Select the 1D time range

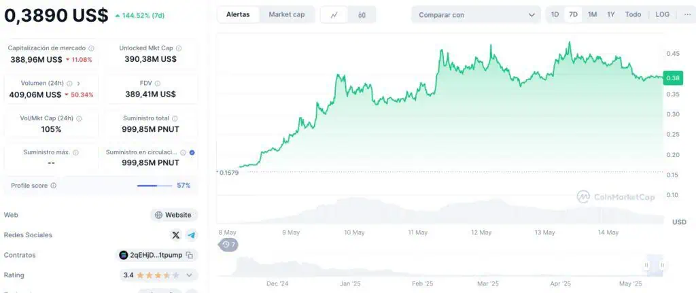click(555, 14)
